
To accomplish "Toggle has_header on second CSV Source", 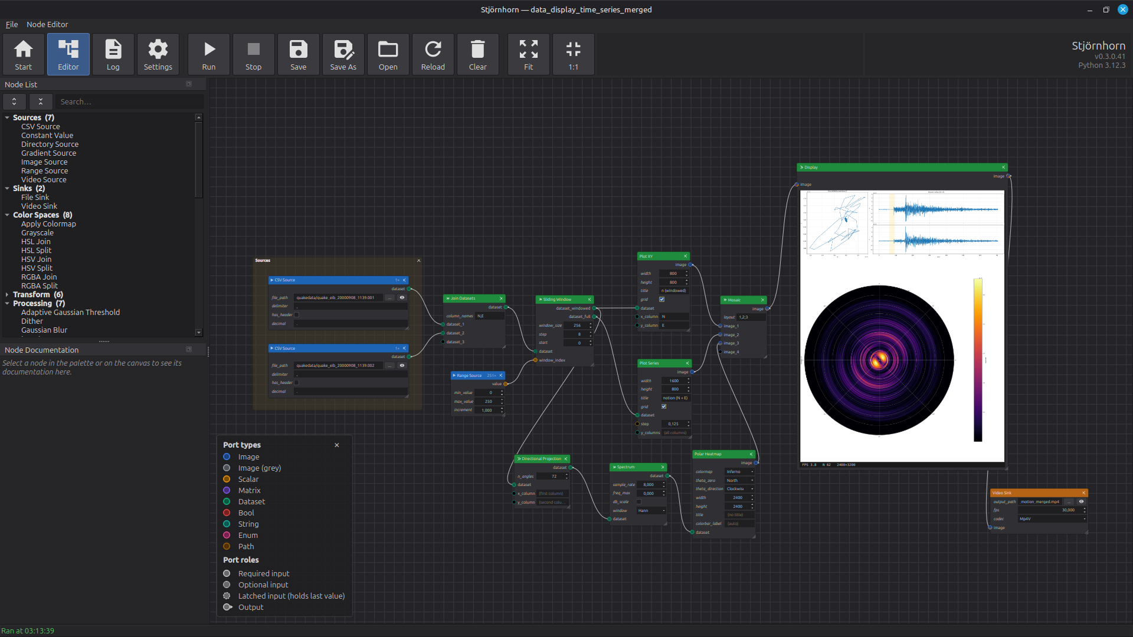I will tap(297, 383).
